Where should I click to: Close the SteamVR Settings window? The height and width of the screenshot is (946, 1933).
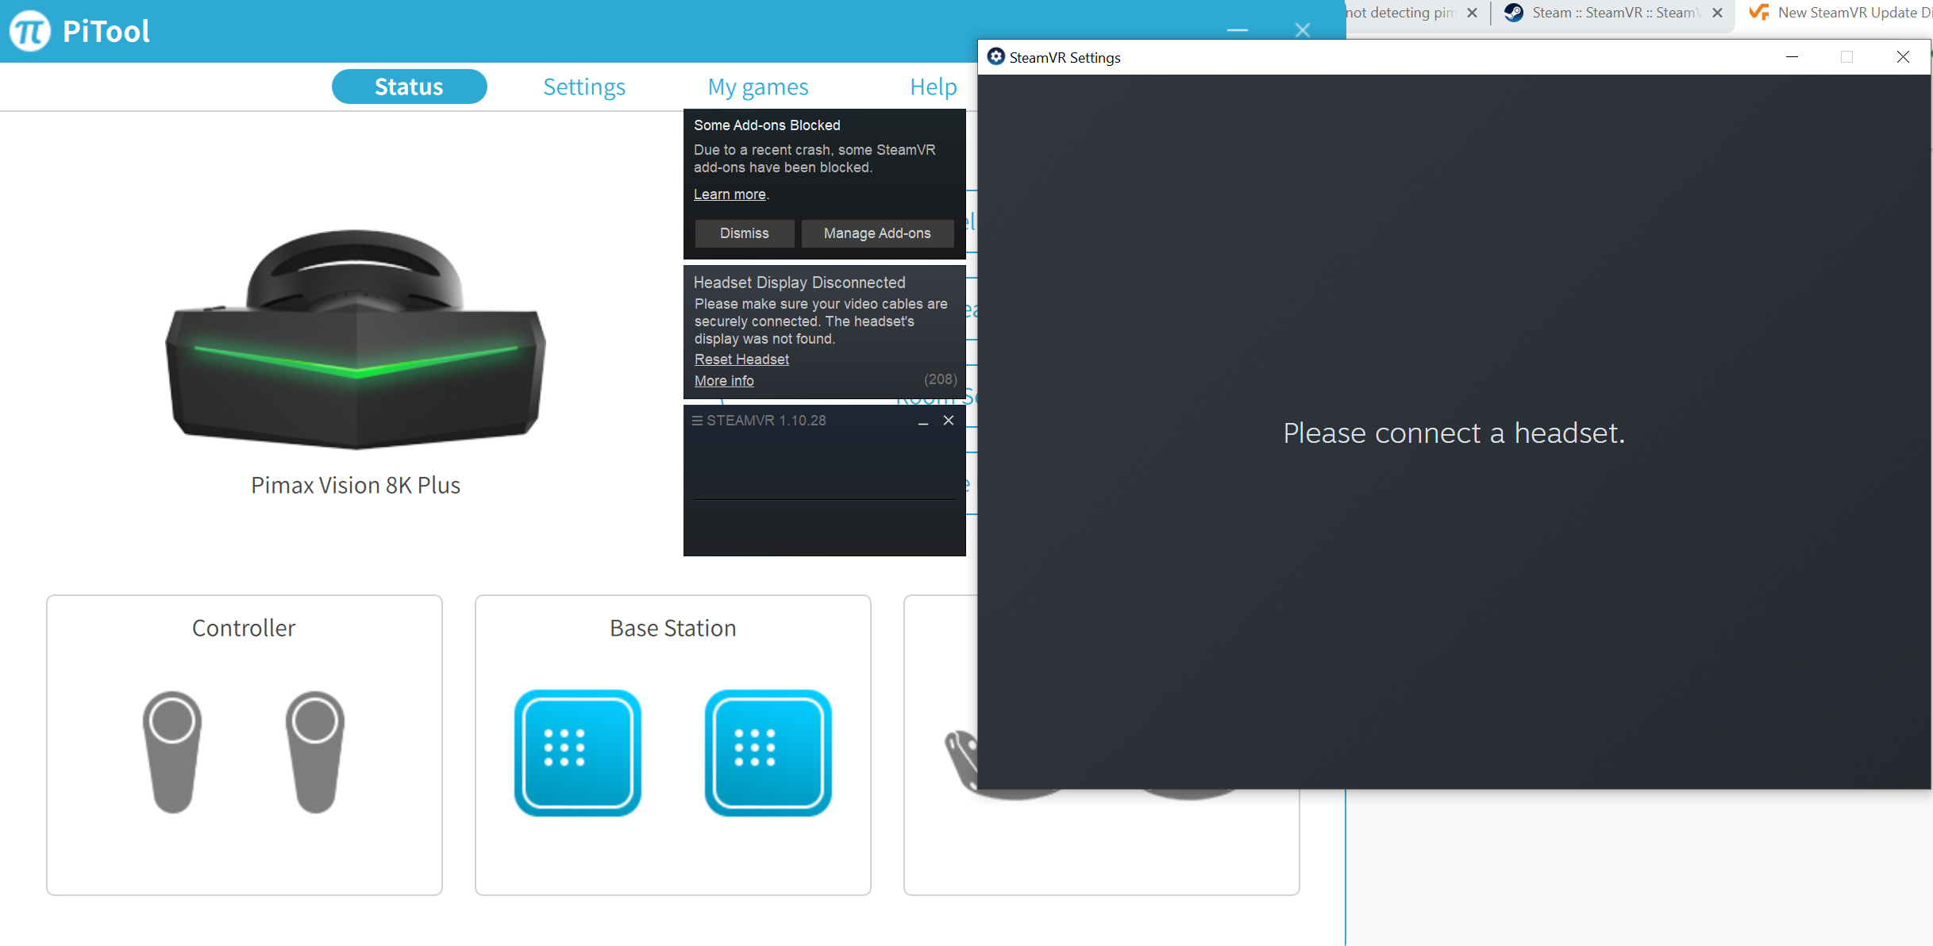pyautogui.click(x=1903, y=57)
